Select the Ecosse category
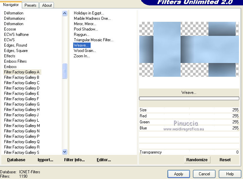243x179 pixels. 10,29
